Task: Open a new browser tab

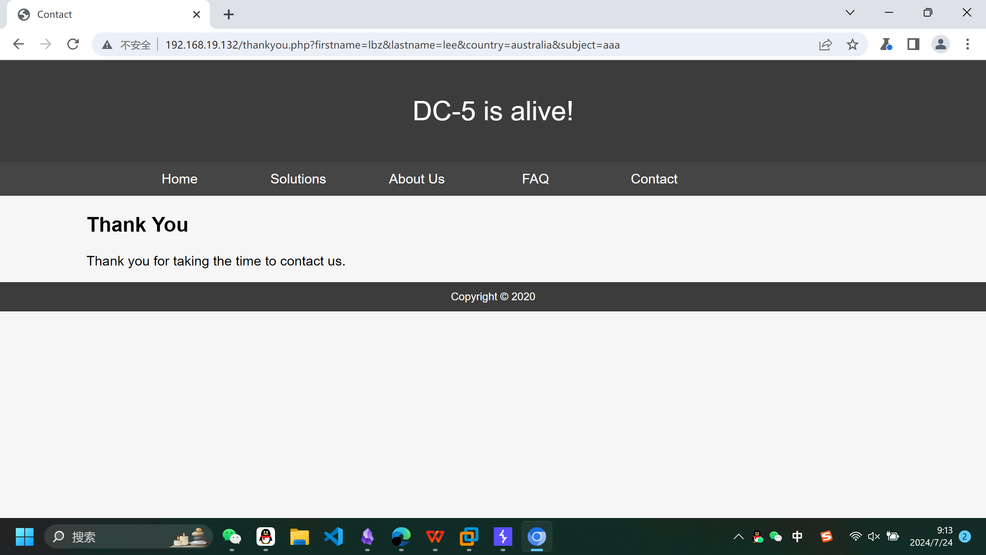Action: coord(228,15)
